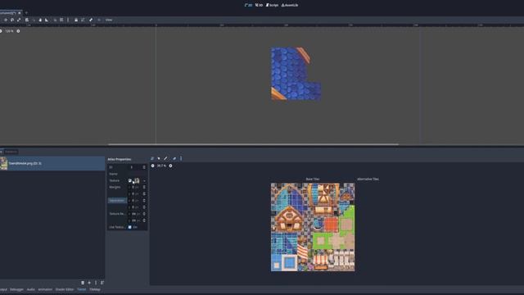This screenshot has width=524, height=295.
Task: Select the atlas Select mode arrow icon
Action: (x=159, y=158)
